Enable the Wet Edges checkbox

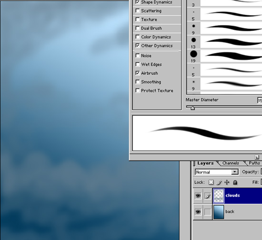click(x=138, y=64)
